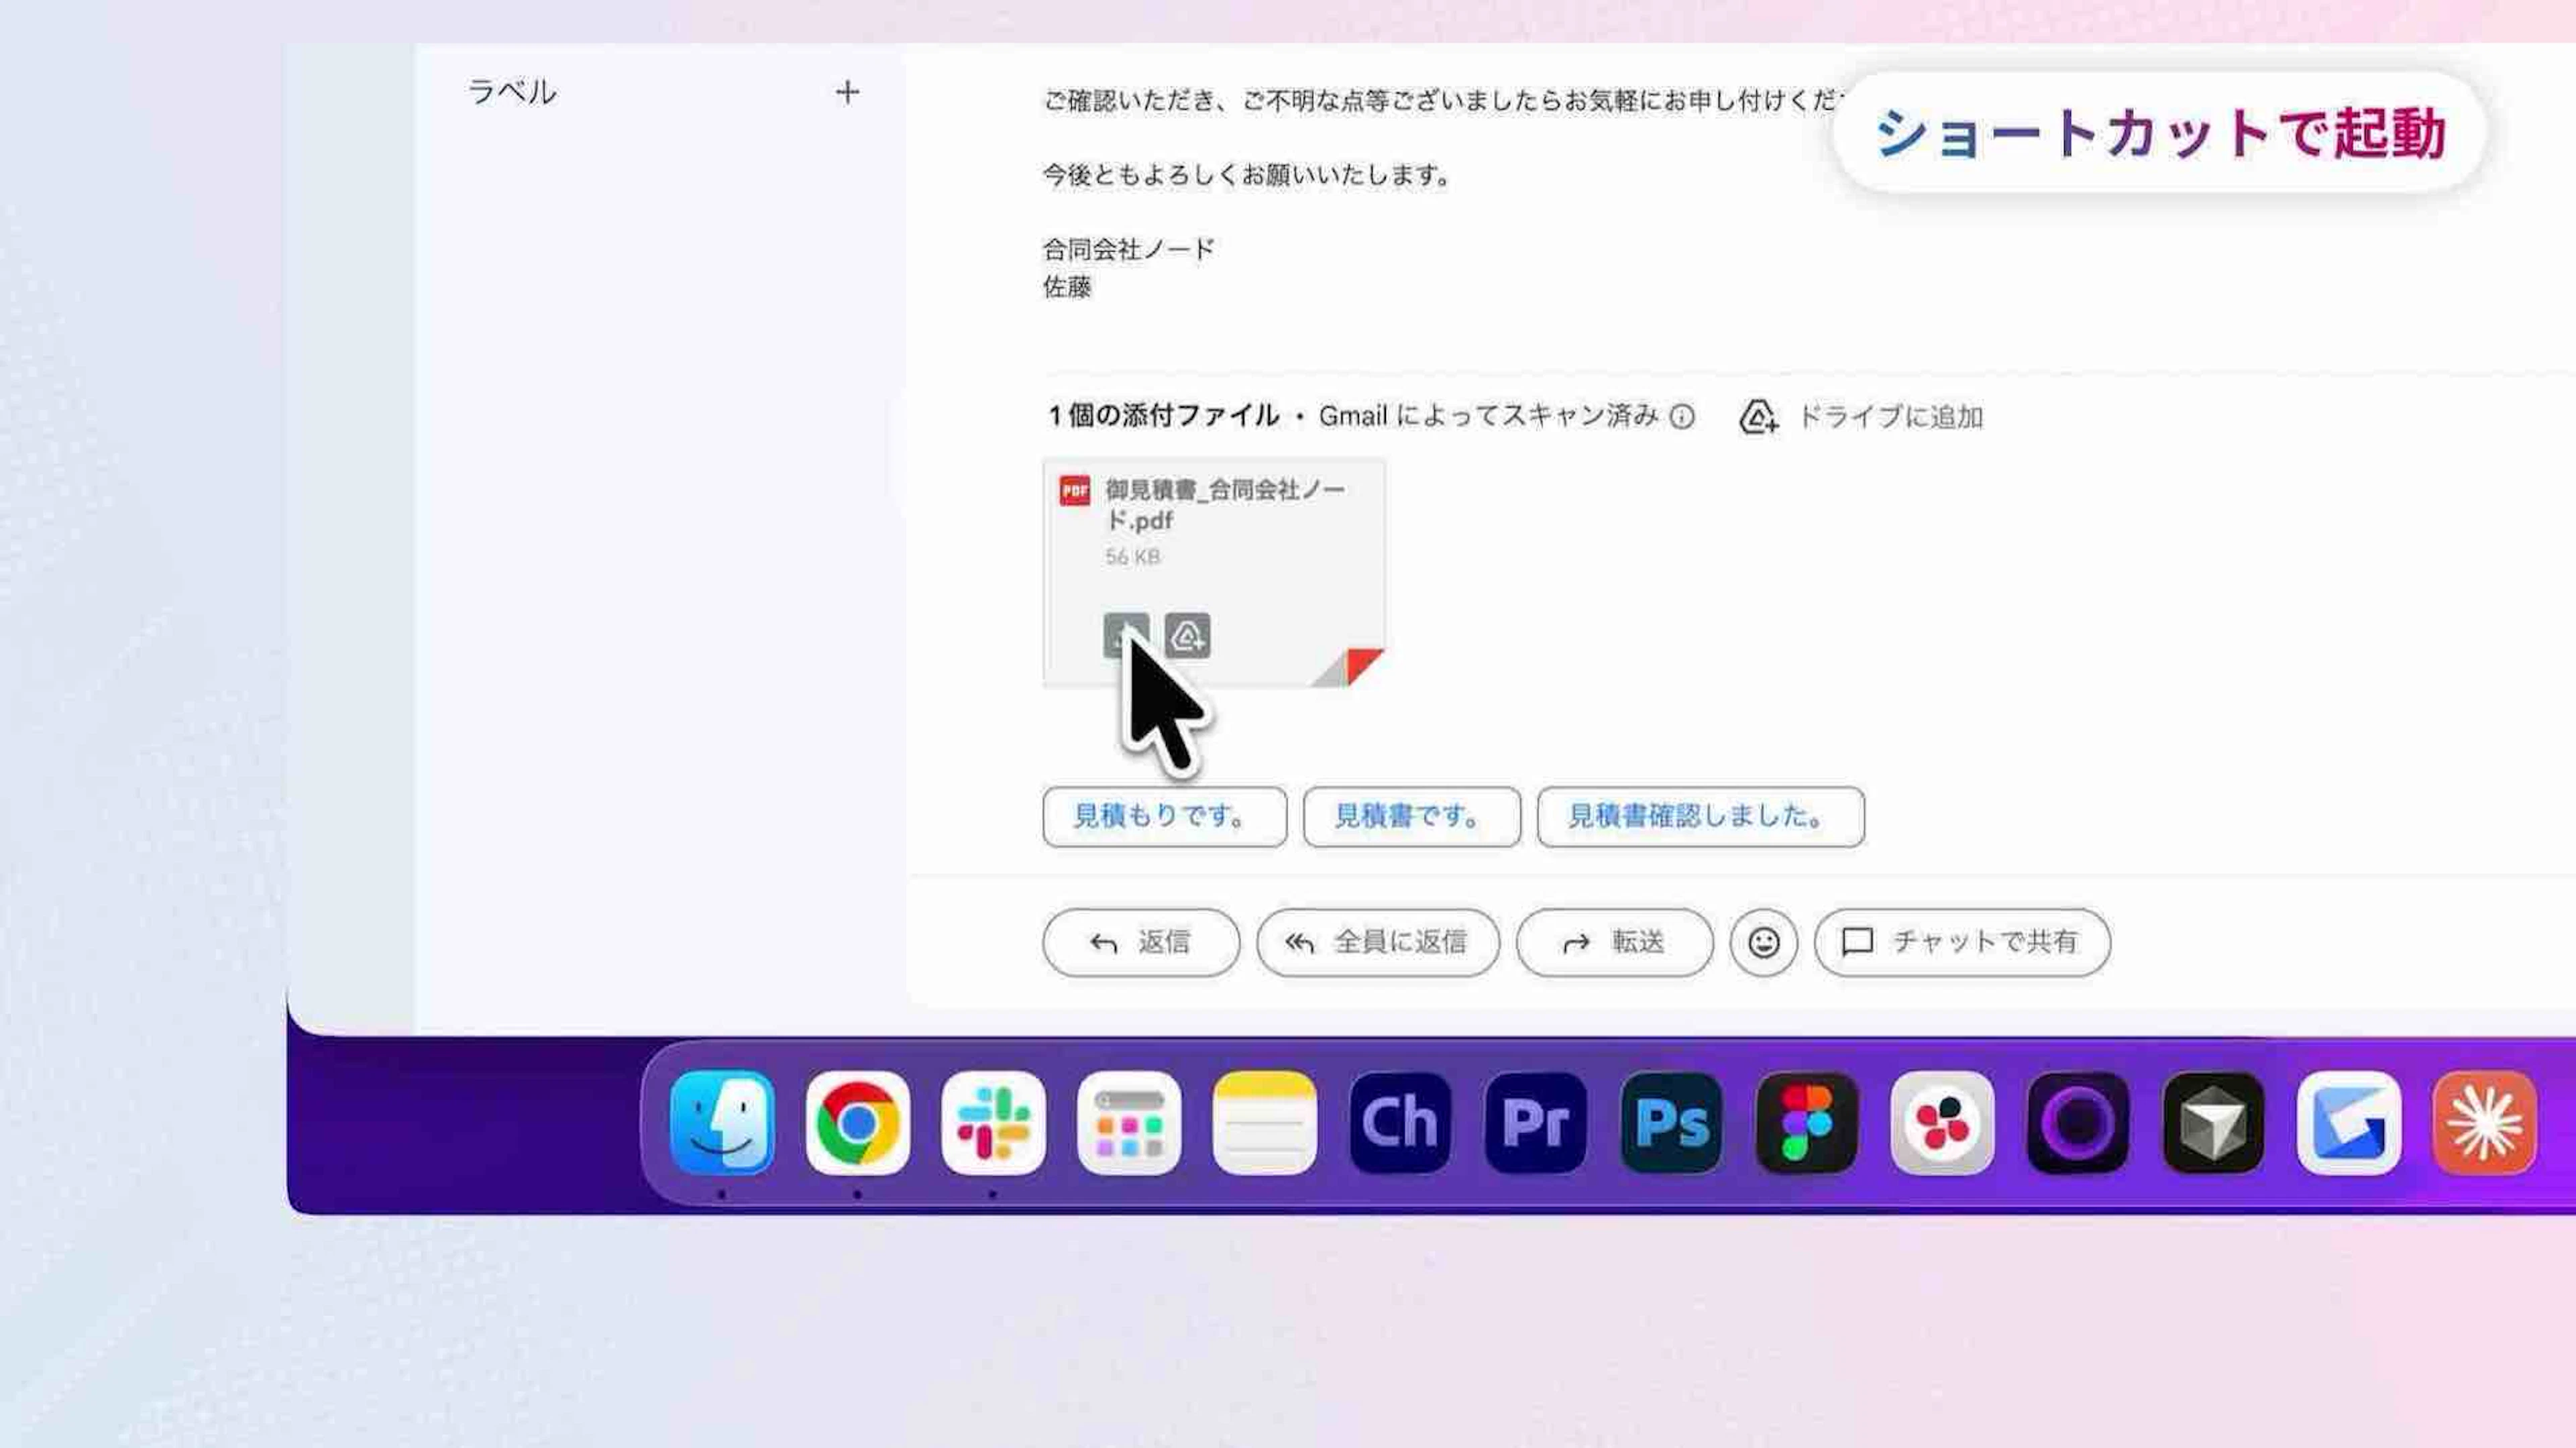
Task: Click add-to-Drive icon on PDF attachment
Action: pyautogui.click(x=1187, y=635)
